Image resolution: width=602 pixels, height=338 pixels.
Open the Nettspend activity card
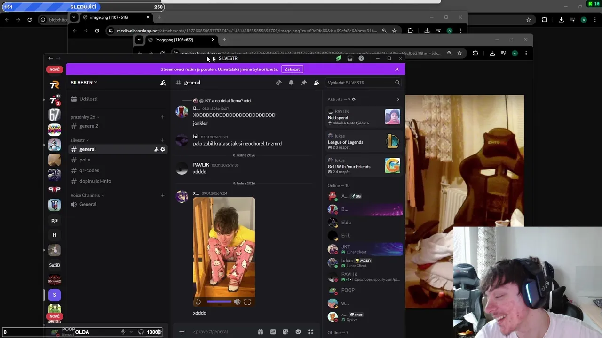point(364,117)
